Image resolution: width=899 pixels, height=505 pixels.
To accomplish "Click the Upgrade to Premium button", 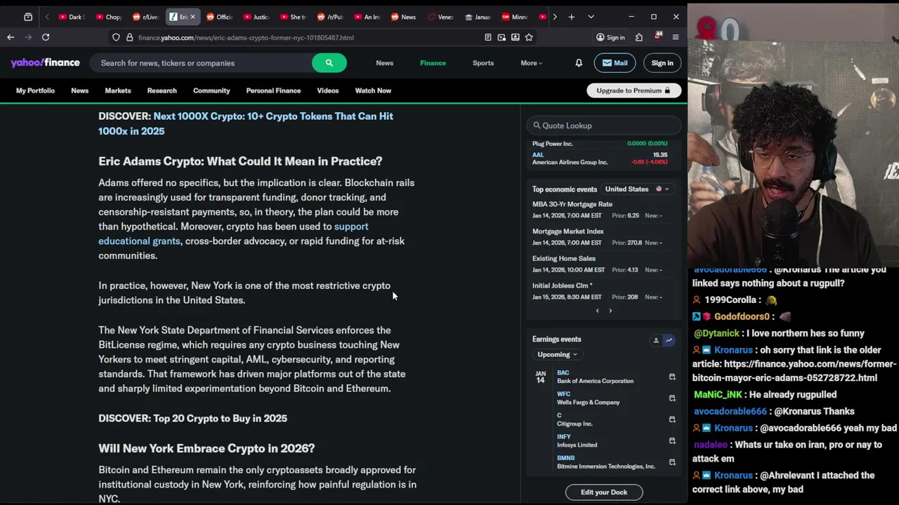I will (634, 90).
